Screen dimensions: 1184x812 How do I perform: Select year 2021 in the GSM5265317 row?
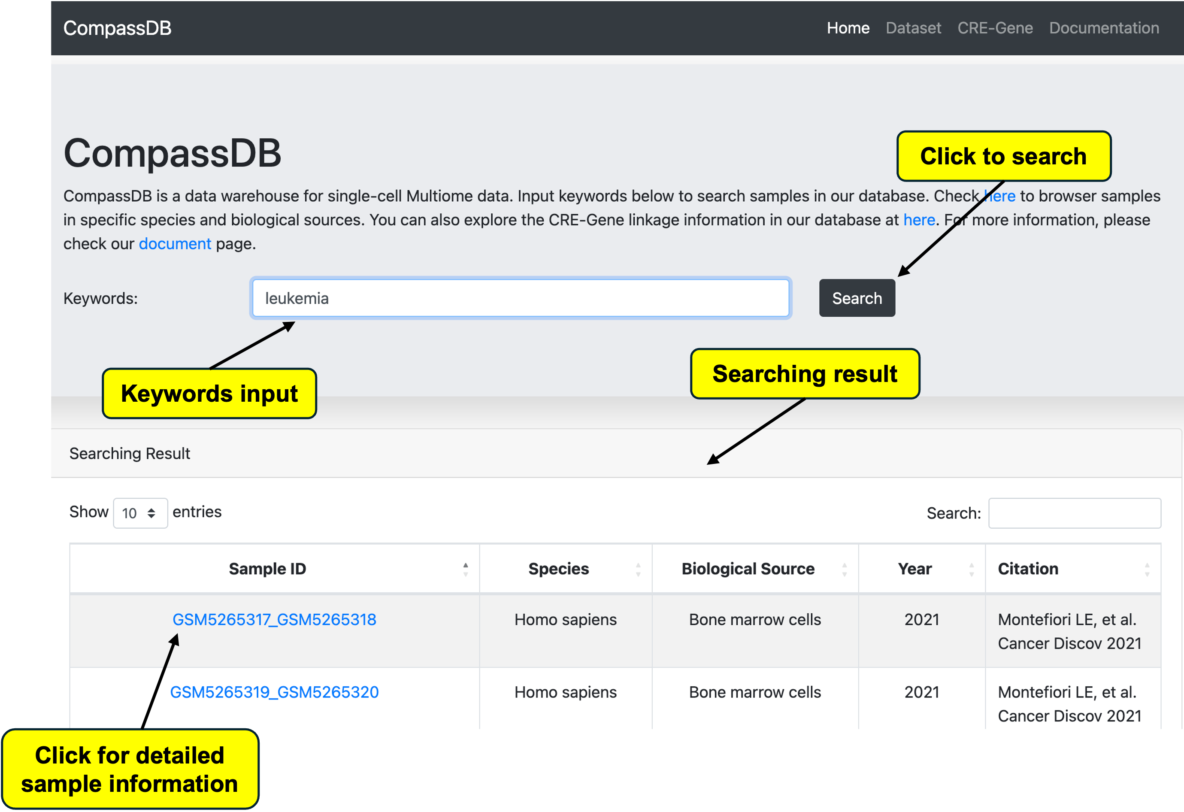pos(922,619)
